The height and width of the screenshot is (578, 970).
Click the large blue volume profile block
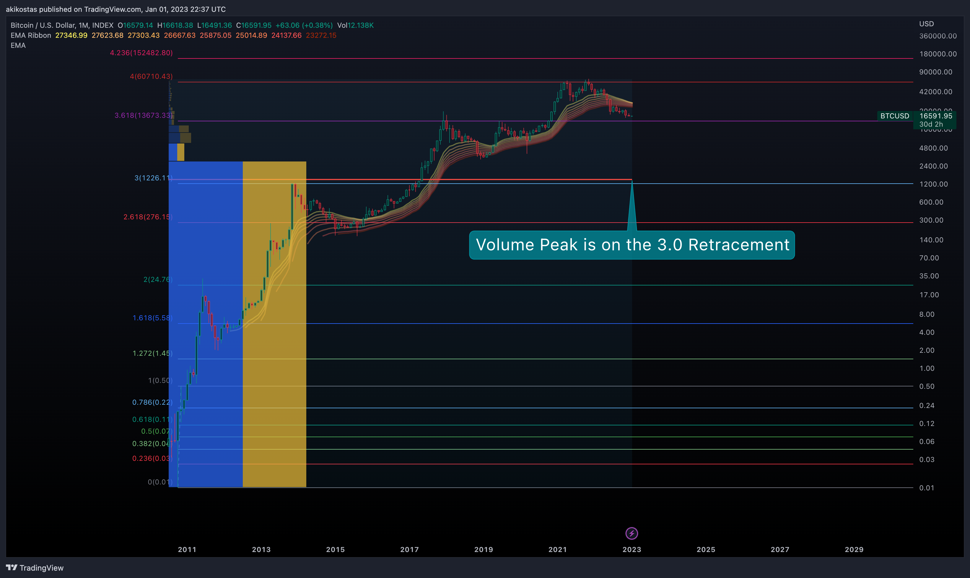click(205, 324)
